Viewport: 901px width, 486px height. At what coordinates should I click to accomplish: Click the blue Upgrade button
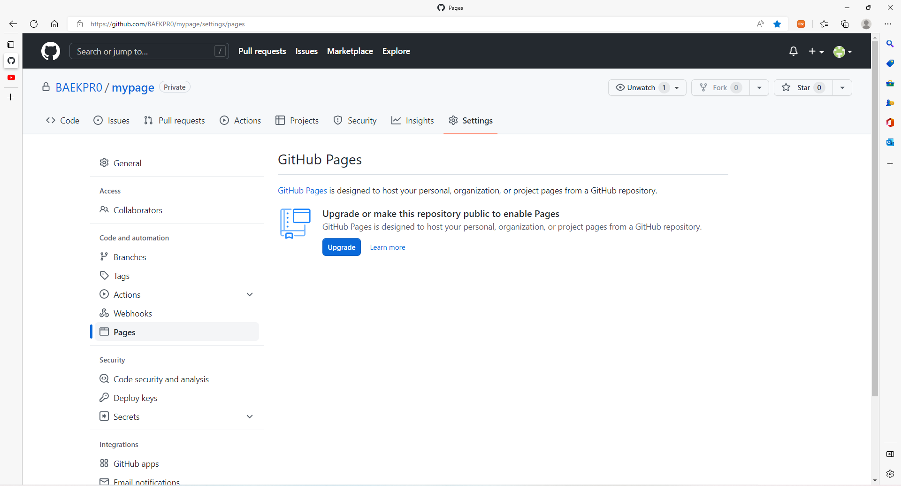[342, 247]
